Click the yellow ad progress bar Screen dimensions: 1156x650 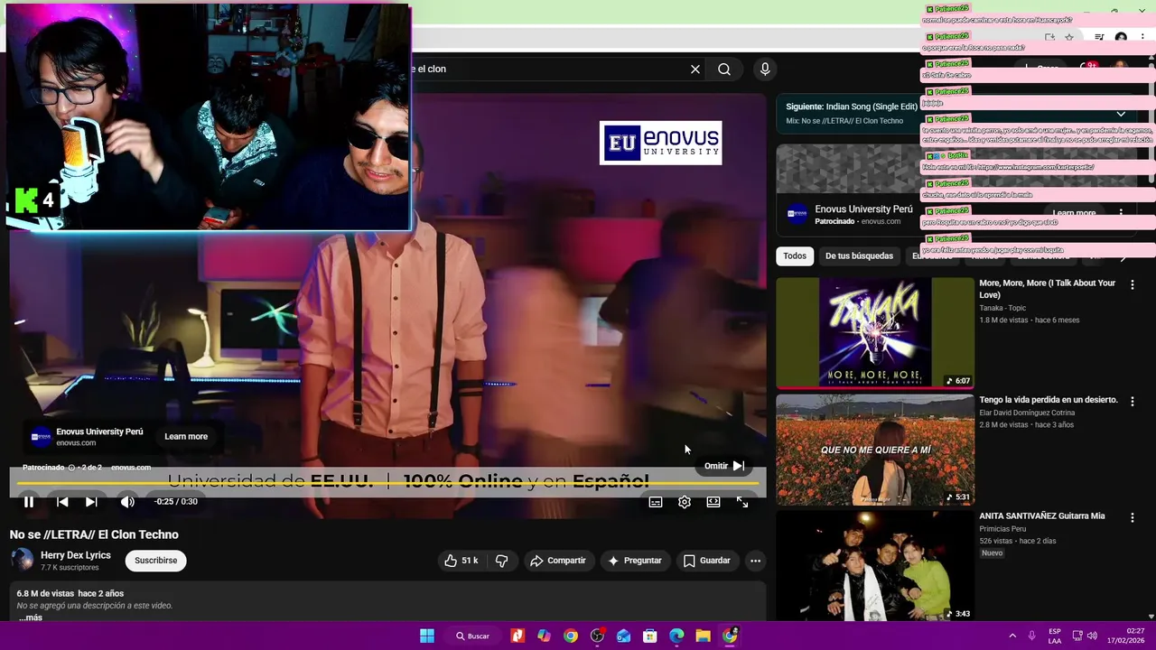[x=387, y=484]
